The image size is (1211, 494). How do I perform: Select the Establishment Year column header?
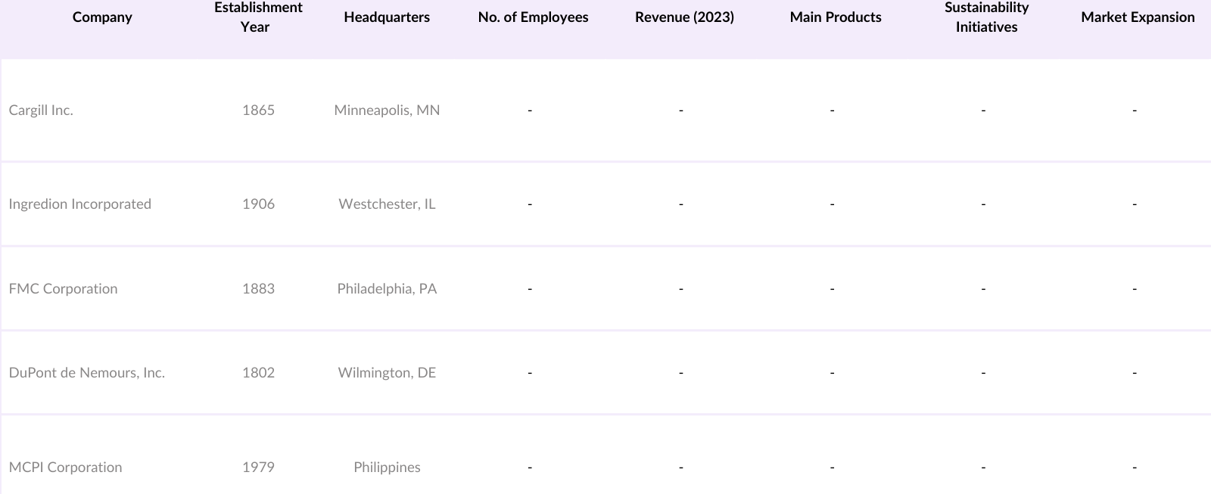[x=258, y=17]
